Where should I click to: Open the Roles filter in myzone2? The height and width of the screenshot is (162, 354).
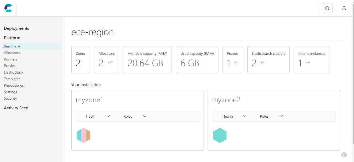(x=271, y=116)
